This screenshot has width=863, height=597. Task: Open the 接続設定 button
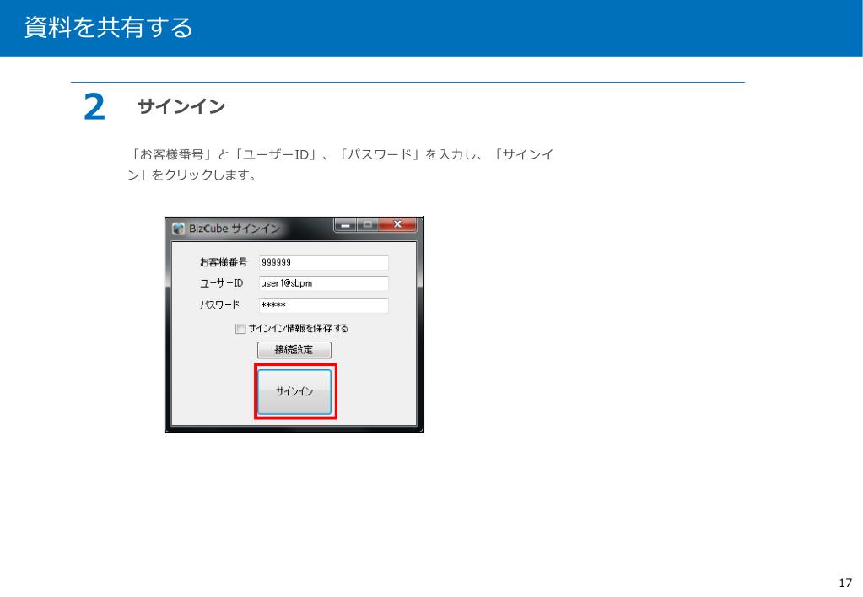click(294, 349)
